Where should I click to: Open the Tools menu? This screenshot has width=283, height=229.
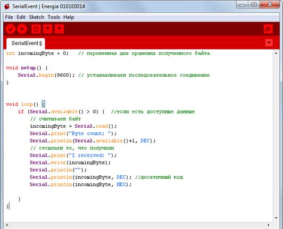click(54, 17)
